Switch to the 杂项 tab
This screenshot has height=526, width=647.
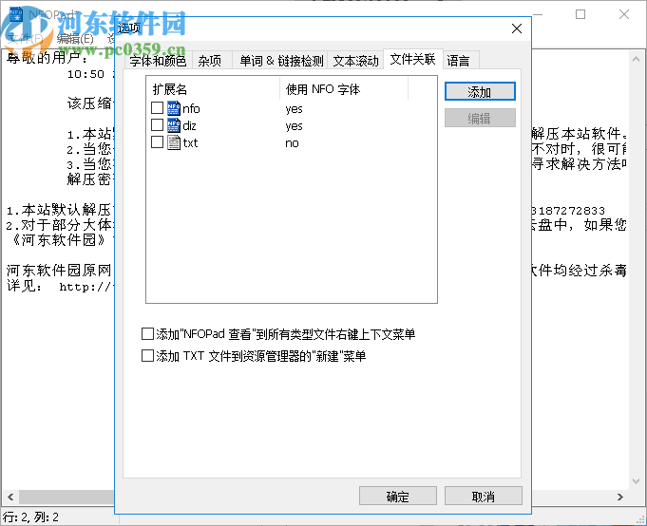(210, 61)
